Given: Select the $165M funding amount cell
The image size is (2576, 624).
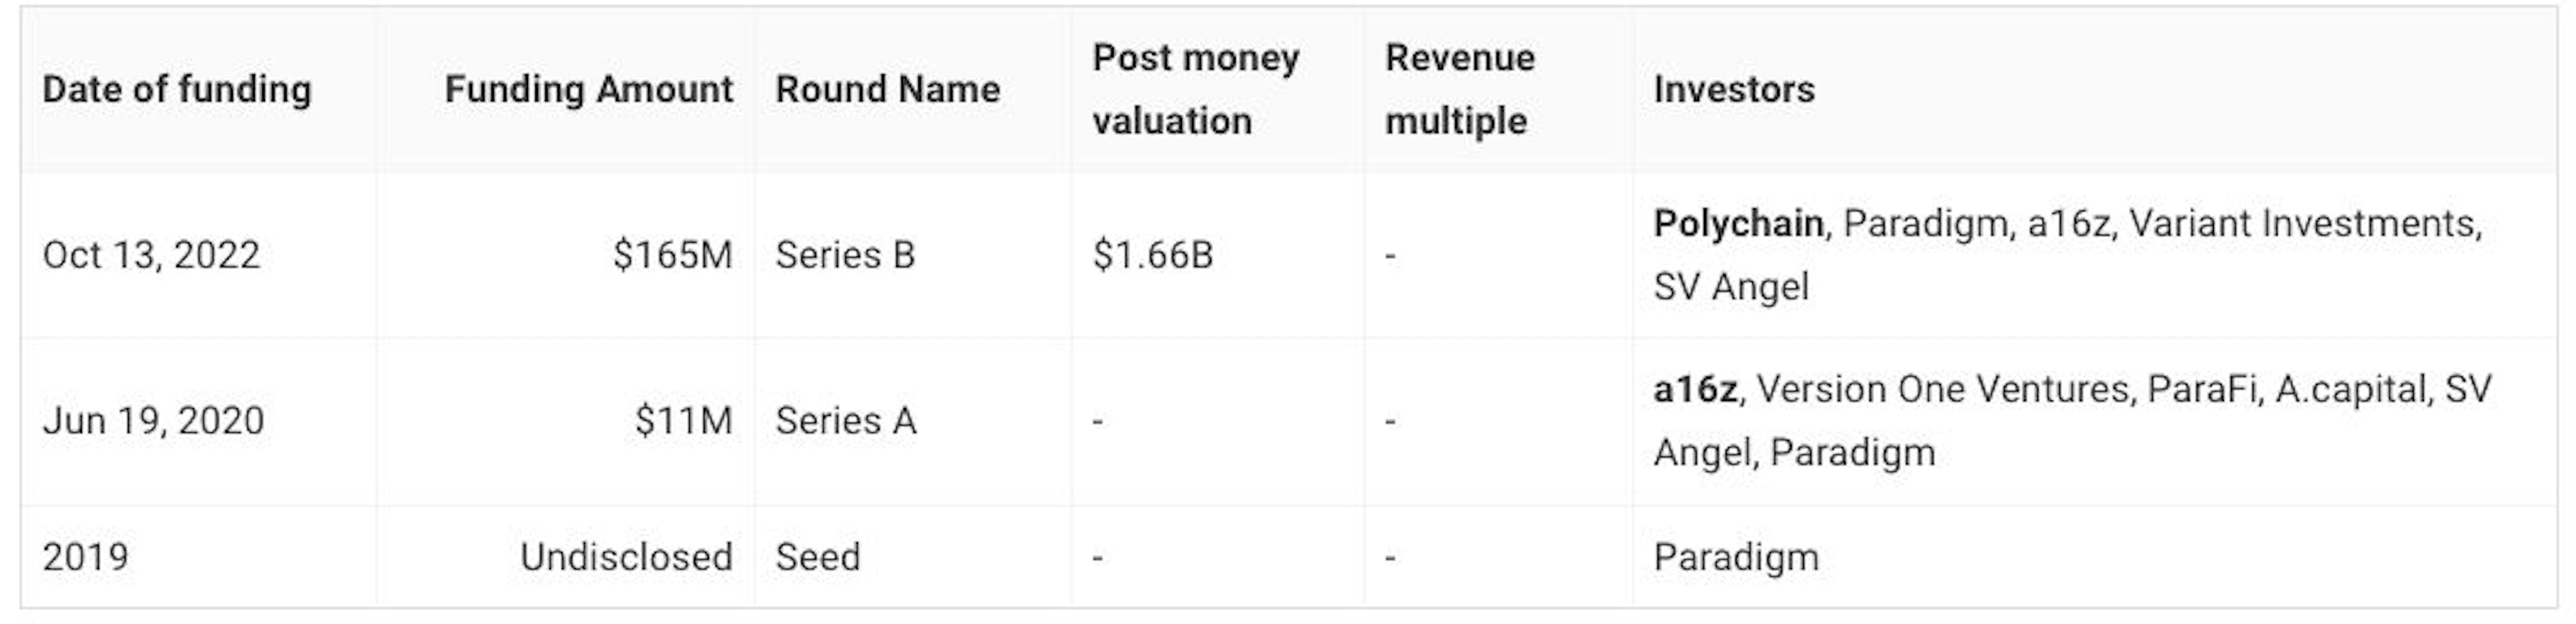Looking at the screenshot, I should [672, 255].
